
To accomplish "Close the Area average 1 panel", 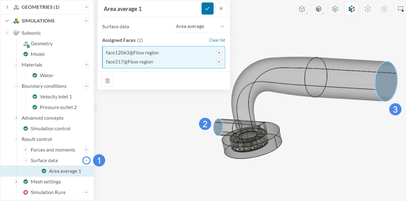I will coord(221,8).
